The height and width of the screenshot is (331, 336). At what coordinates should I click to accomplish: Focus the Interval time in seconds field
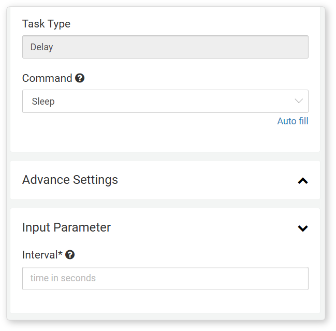point(165,278)
